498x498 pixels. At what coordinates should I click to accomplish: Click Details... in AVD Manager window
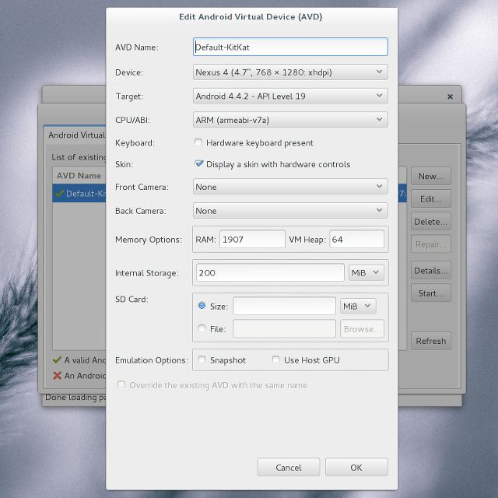click(430, 270)
